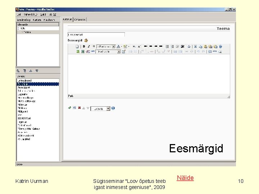
Task: Switch to the Autorlus tab
Action: click(x=67, y=19)
